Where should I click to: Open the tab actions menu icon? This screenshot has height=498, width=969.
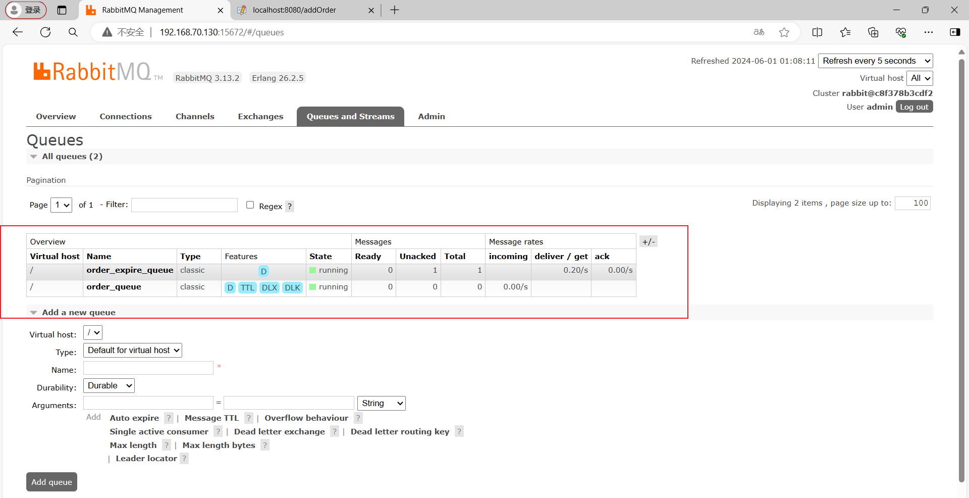point(62,10)
